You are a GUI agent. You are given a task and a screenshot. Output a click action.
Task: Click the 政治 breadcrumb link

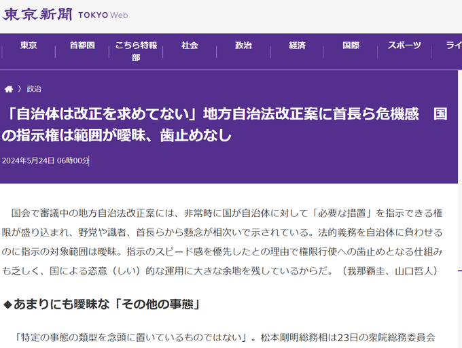pyautogui.click(x=34, y=89)
